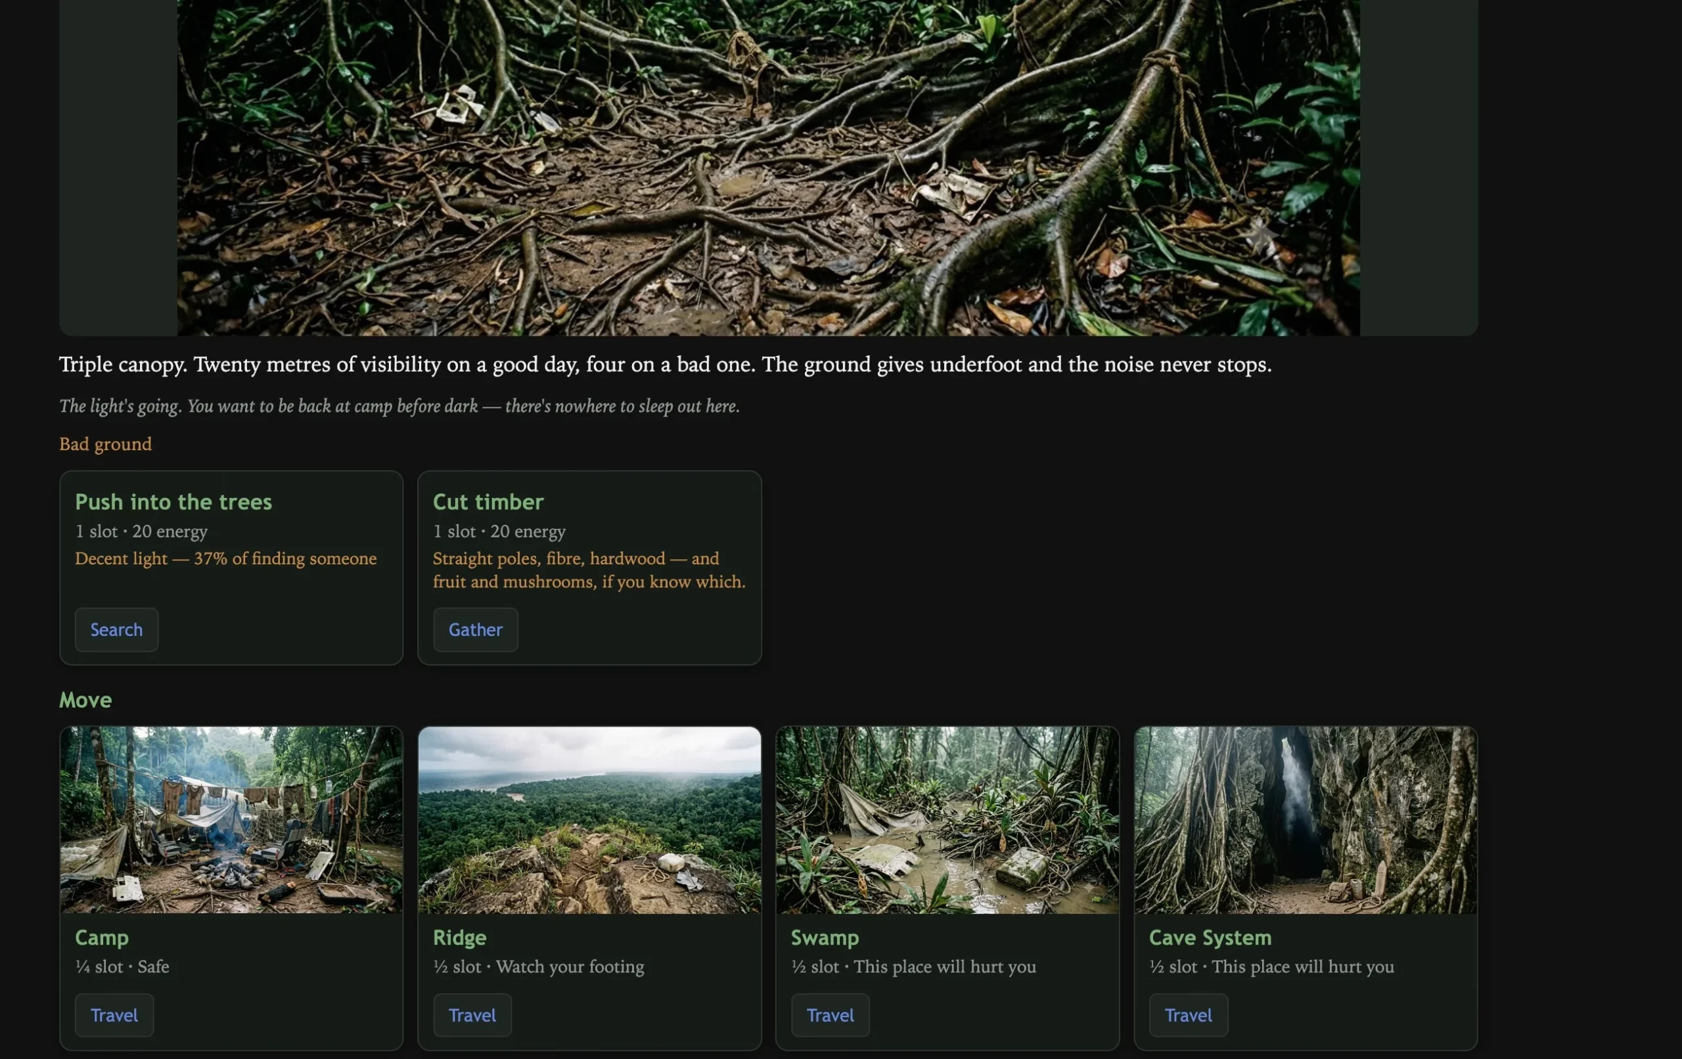Click the 'Camp' title text
This screenshot has height=1059, width=1682.
coord(102,937)
